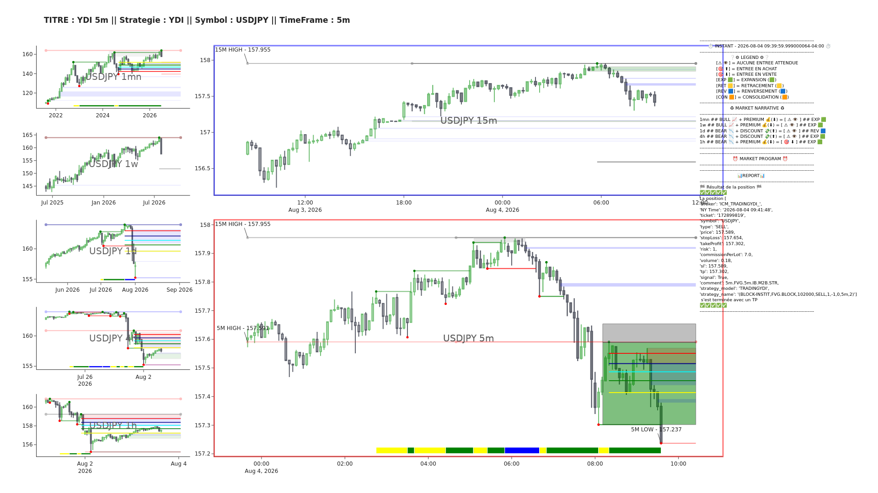
Task: Click the 15M HIGH - 157.955 label in the 15m chart
Action: click(x=243, y=50)
